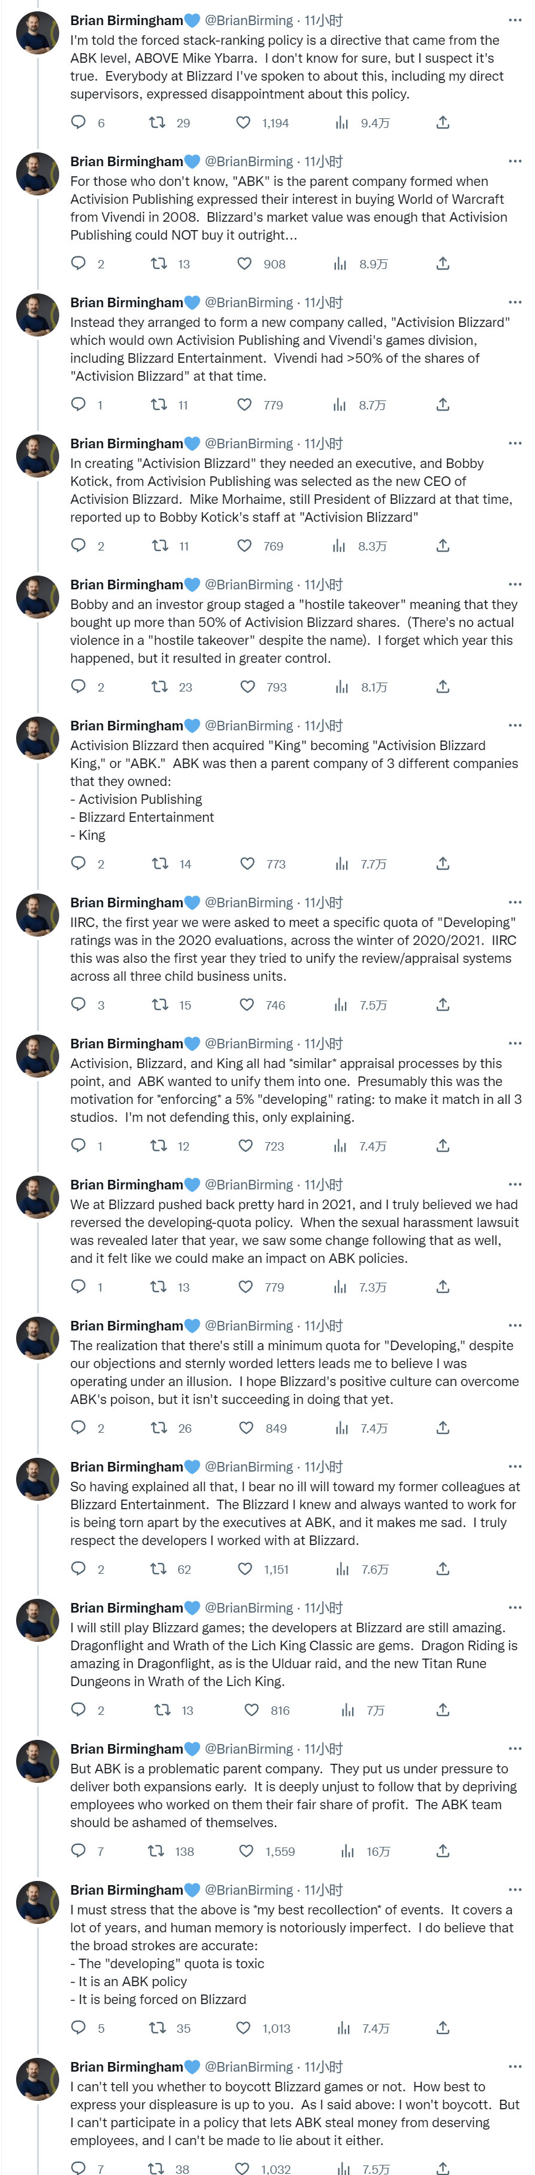Reply to the 'ABK's poison' tweet
This screenshot has width=535, height=2175.
click(x=78, y=1427)
